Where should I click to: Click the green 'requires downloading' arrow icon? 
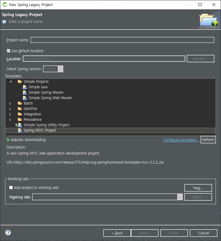(x=8, y=140)
